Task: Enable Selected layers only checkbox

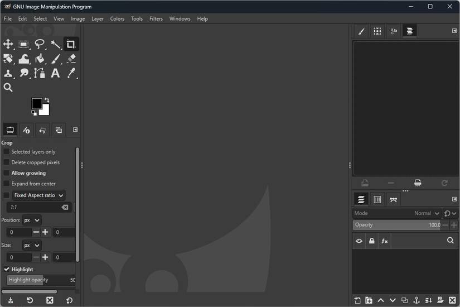Action: [x=6, y=152]
